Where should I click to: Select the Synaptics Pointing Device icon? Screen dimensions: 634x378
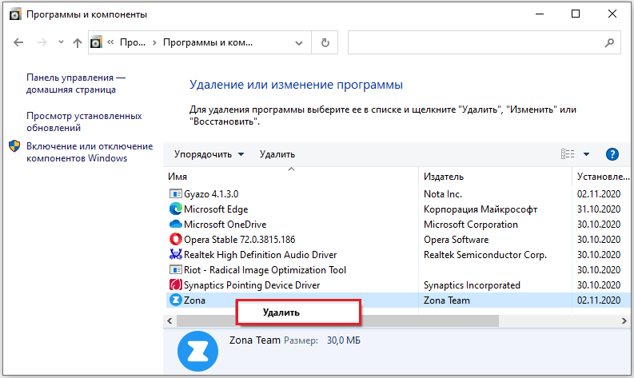coord(175,284)
